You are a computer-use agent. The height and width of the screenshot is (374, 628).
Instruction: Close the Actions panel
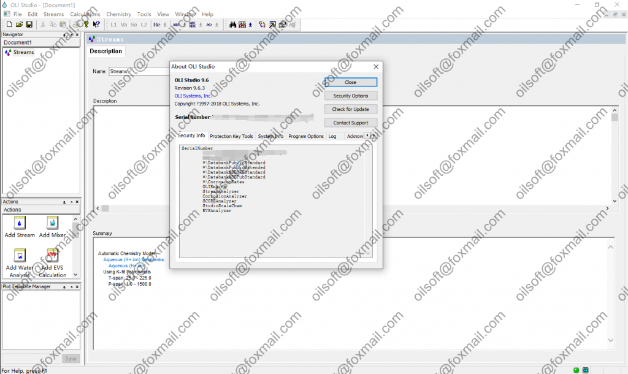pyautogui.click(x=77, y=202)
